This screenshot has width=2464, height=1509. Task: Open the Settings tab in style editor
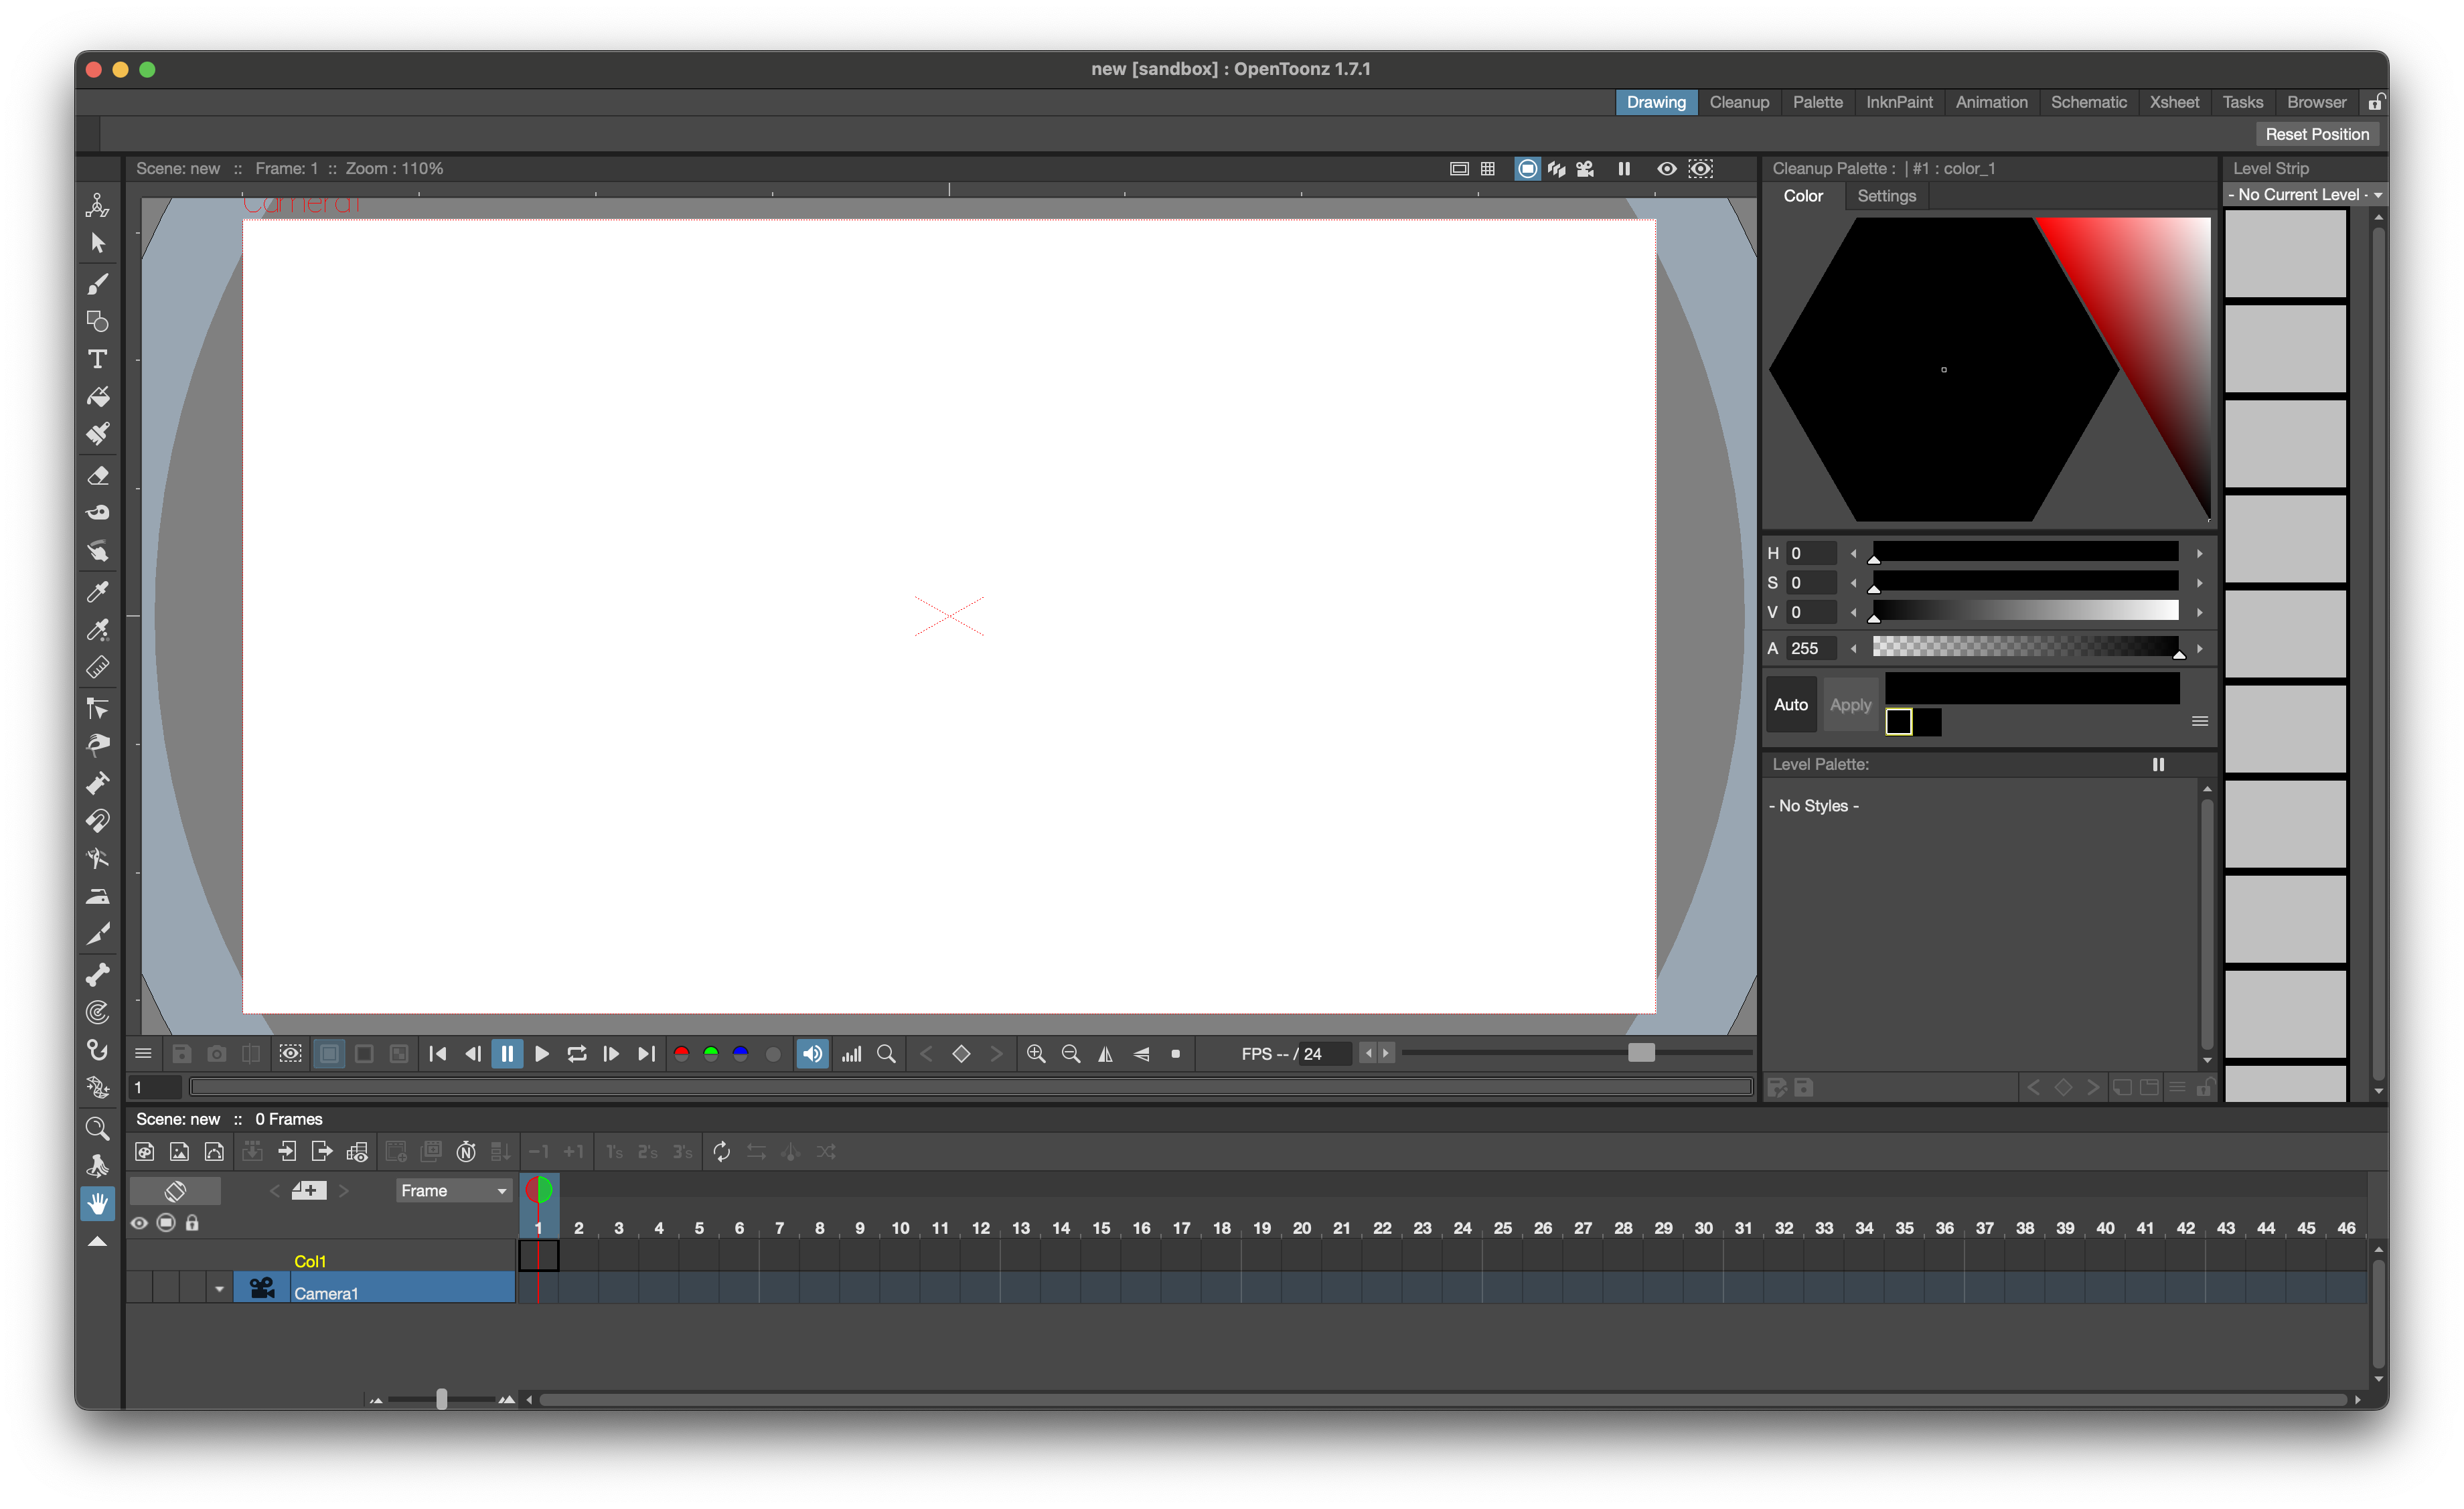[1886, 196]
